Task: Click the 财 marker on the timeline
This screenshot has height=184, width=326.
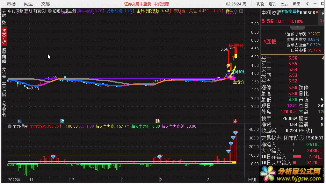Action: coord(19,121)
